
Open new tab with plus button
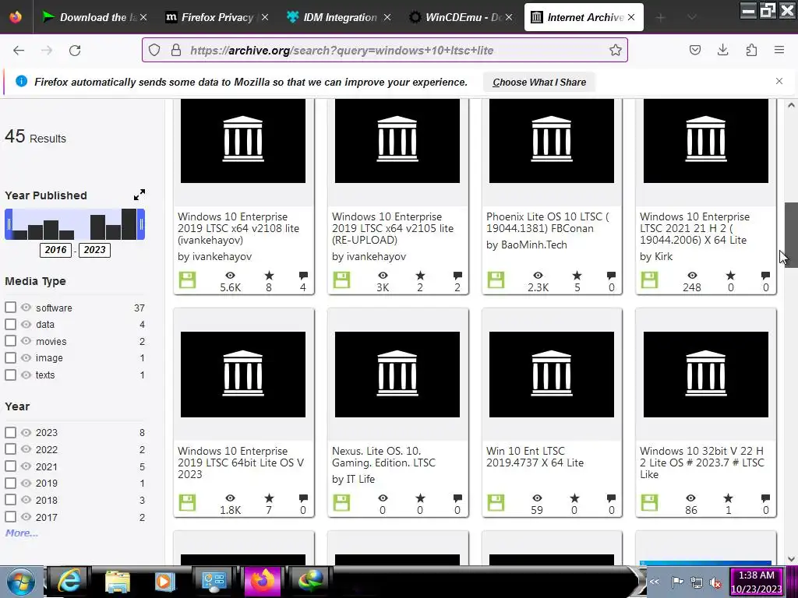661,18
